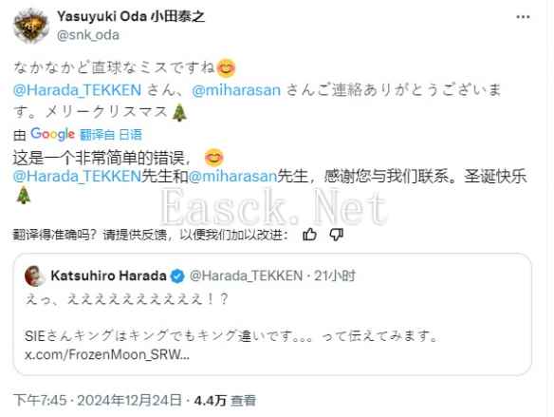
Task: Open the three-dot more options menu
Action: pyautogui.click(x=523, y=17)
